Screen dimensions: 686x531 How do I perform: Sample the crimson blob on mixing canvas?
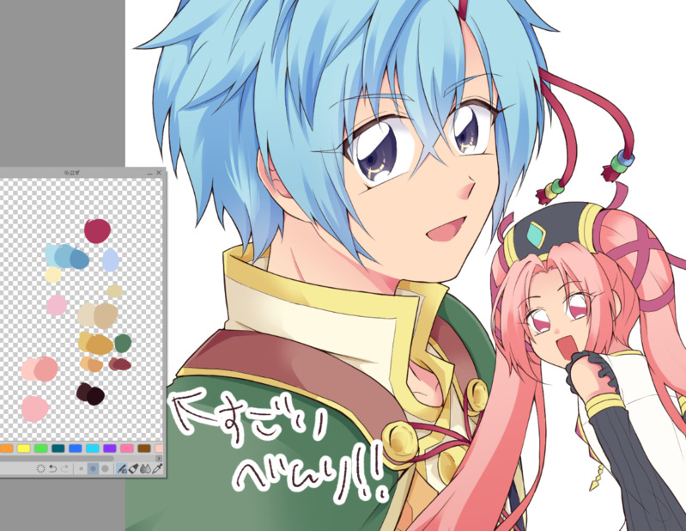97,230
